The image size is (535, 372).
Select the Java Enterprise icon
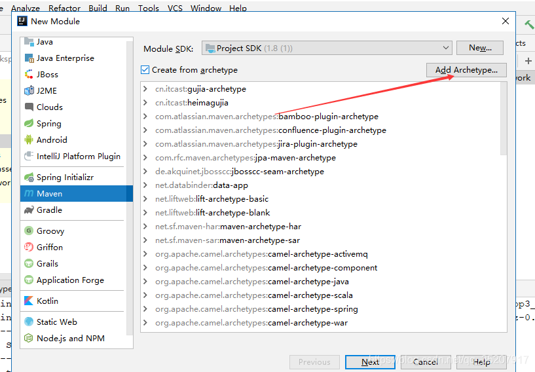[x=29, y=58]
